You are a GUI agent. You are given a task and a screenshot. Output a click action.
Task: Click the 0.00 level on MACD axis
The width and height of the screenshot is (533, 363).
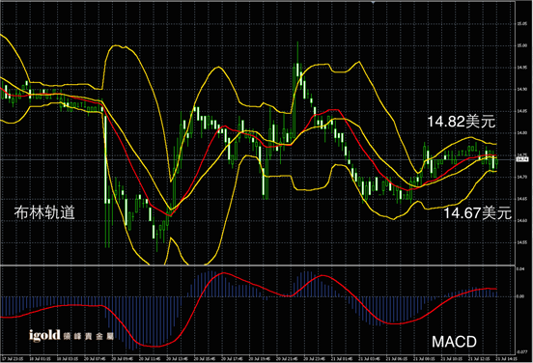(520, 296)
